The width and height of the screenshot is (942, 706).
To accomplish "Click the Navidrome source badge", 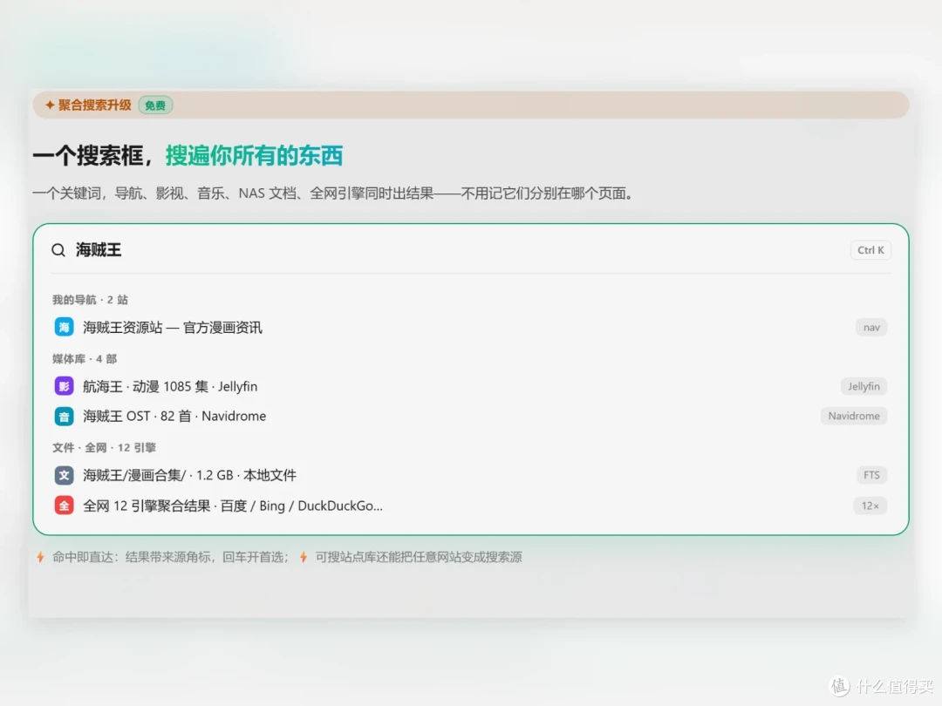I will [x=854, y=416].
